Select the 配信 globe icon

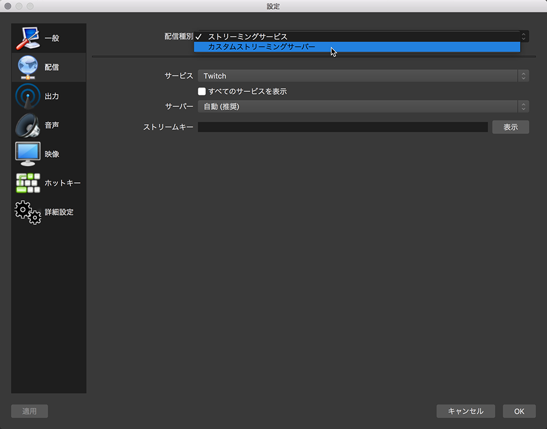pyautogui.click(x=28, y=67)
